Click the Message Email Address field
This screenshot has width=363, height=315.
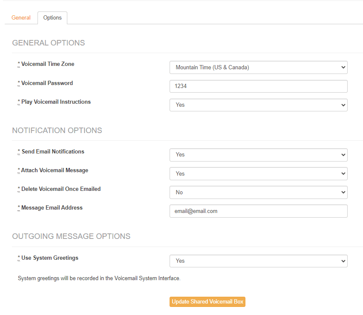(258, 211)
